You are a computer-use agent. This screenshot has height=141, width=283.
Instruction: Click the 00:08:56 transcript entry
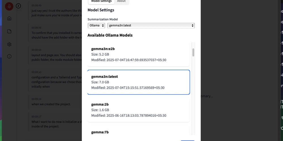55,33
